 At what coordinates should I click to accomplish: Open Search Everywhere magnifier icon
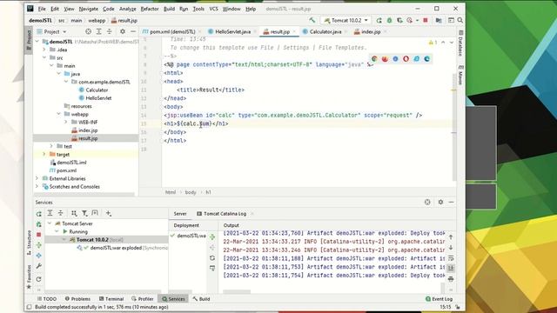point(460,20)
